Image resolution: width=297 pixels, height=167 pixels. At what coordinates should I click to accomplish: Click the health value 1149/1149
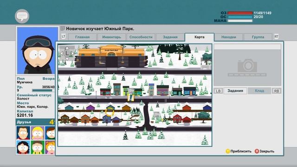[x=263, y=13]
